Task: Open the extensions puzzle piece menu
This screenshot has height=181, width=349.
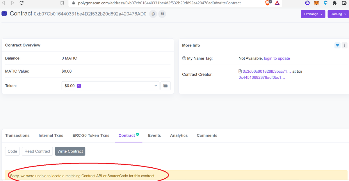Action: (x=335, y=3)
